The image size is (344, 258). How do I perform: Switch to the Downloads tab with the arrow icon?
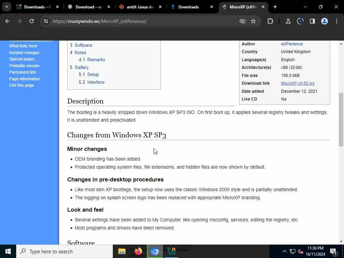point(192,7)
